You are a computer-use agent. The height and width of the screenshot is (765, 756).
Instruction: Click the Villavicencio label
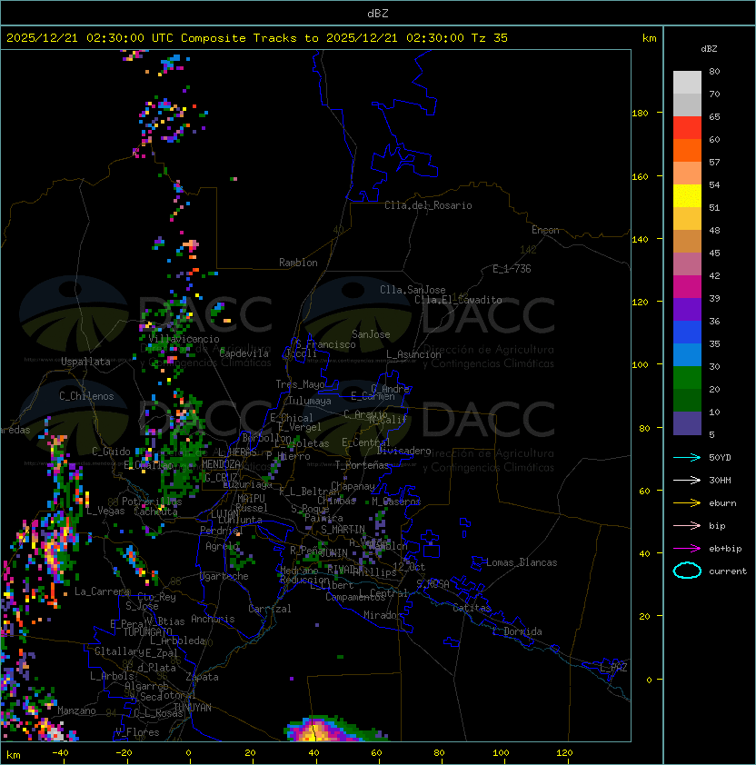click(x=184, y=339)
